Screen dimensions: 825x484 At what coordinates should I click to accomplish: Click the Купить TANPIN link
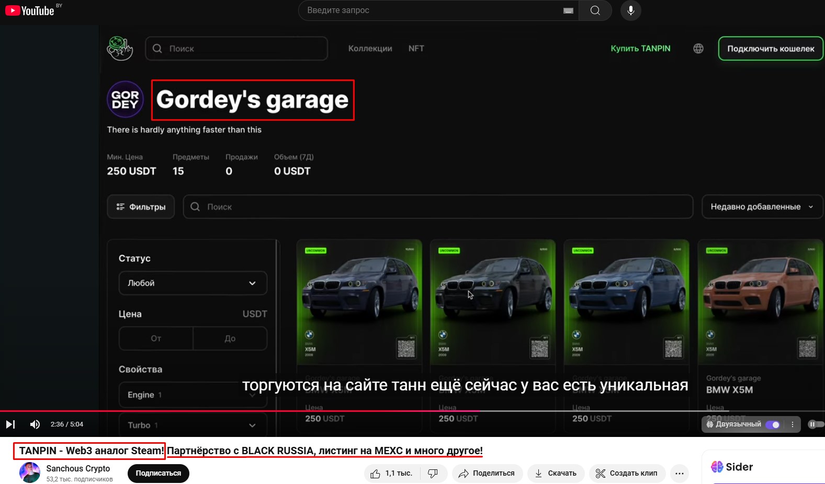point(640,49)
